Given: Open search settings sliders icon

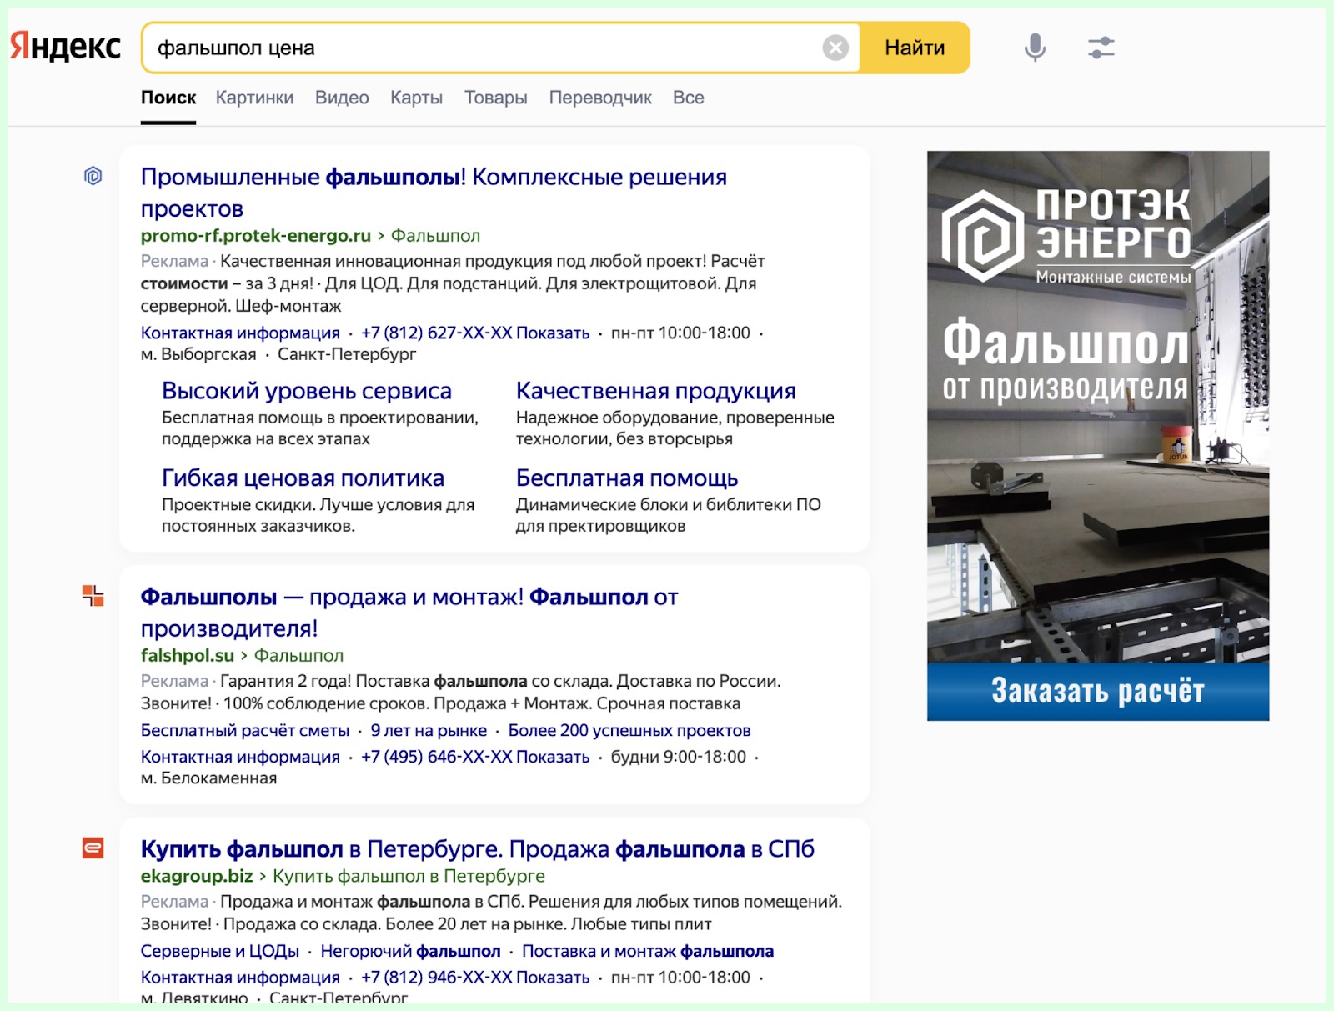Looking at the screenshot, I should point(1101,48).
